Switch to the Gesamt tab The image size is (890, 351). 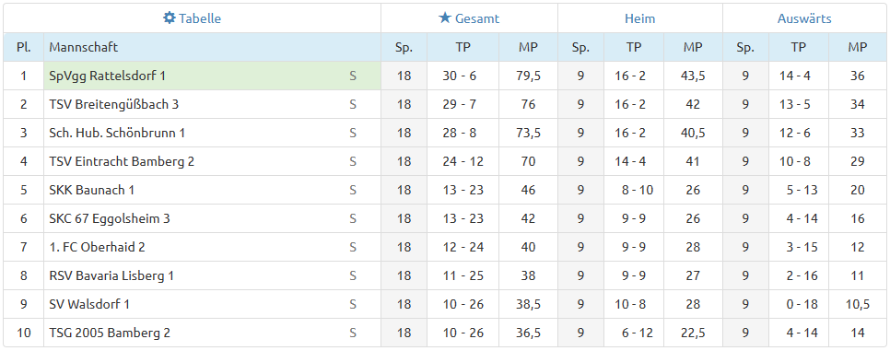point(469,18)
